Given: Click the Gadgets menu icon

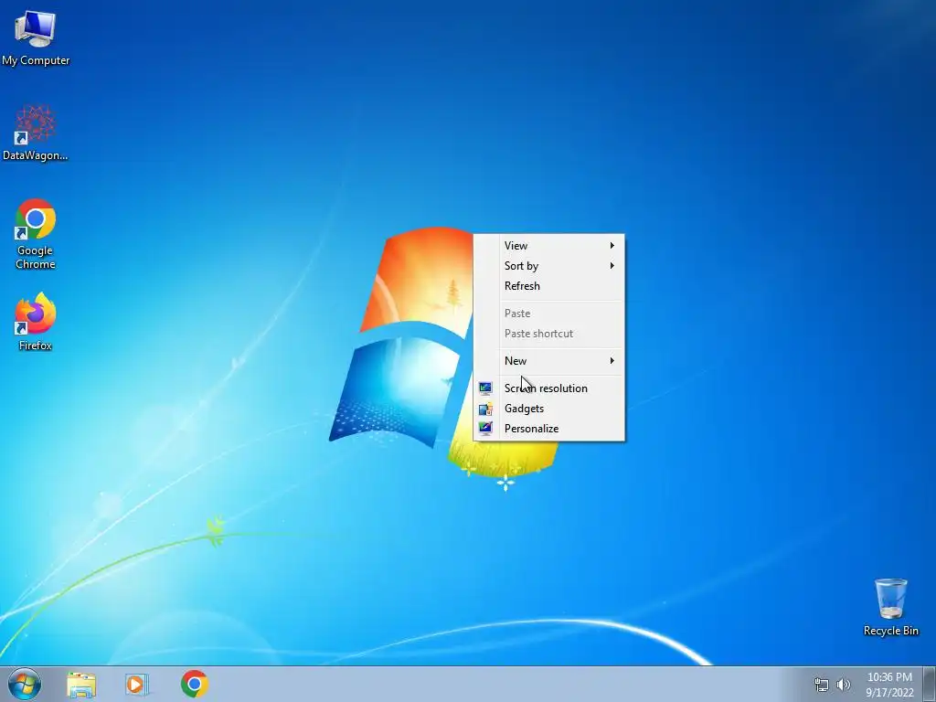Looking at the screenshot, I should pos(485,409).
